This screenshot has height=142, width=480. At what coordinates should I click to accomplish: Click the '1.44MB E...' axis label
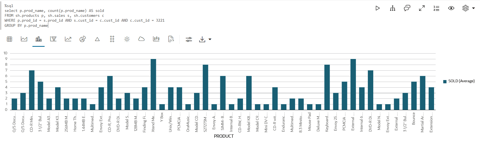[x=84, y=122]
